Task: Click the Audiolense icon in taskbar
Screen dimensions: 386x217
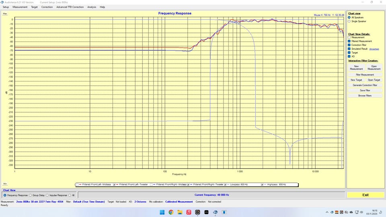Action: (215, 212)
